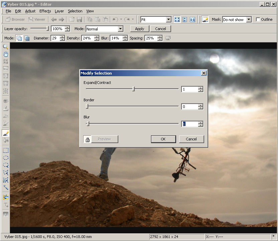Toggle the lock button beside Preview
Image resolution: width=278 pixels, height=241 pixels.
point(88,139)
